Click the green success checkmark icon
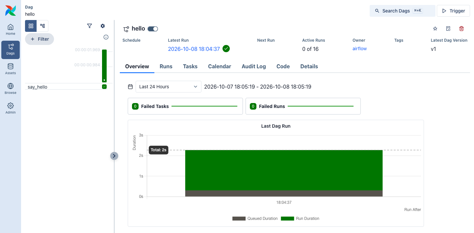This screenshot has width=474, height=233. pos(226,49)
